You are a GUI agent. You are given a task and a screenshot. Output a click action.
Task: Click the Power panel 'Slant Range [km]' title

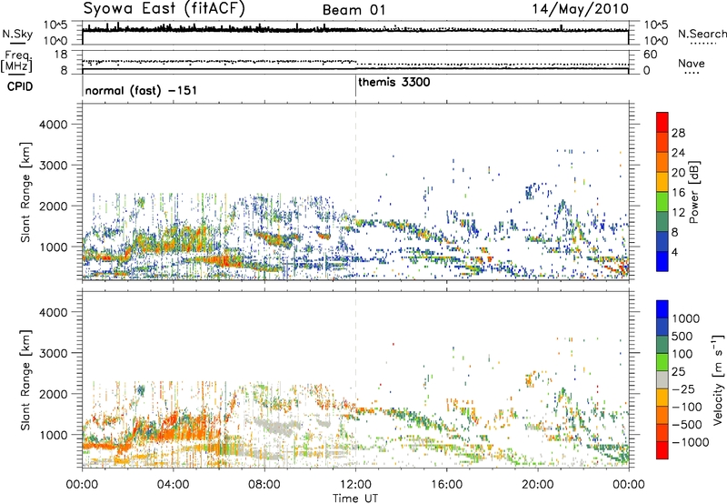[x=25, y=192]
